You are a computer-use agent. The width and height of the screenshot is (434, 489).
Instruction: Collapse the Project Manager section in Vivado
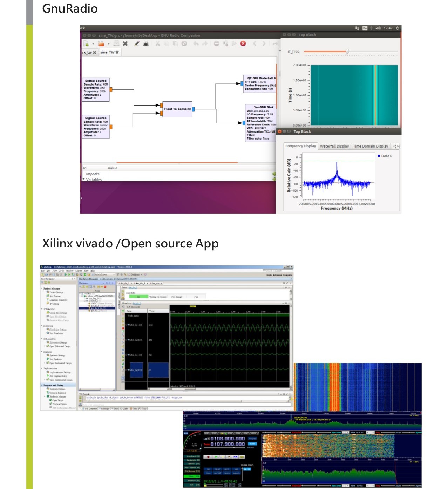coord(42,288)
